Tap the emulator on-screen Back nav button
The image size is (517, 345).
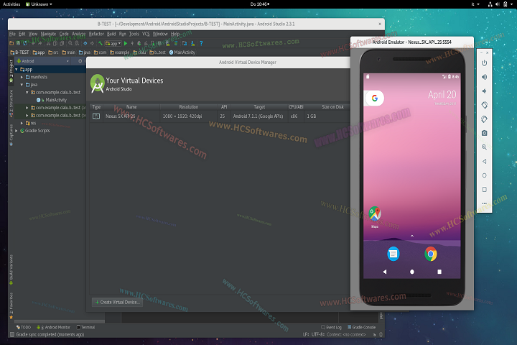(384, 272)
